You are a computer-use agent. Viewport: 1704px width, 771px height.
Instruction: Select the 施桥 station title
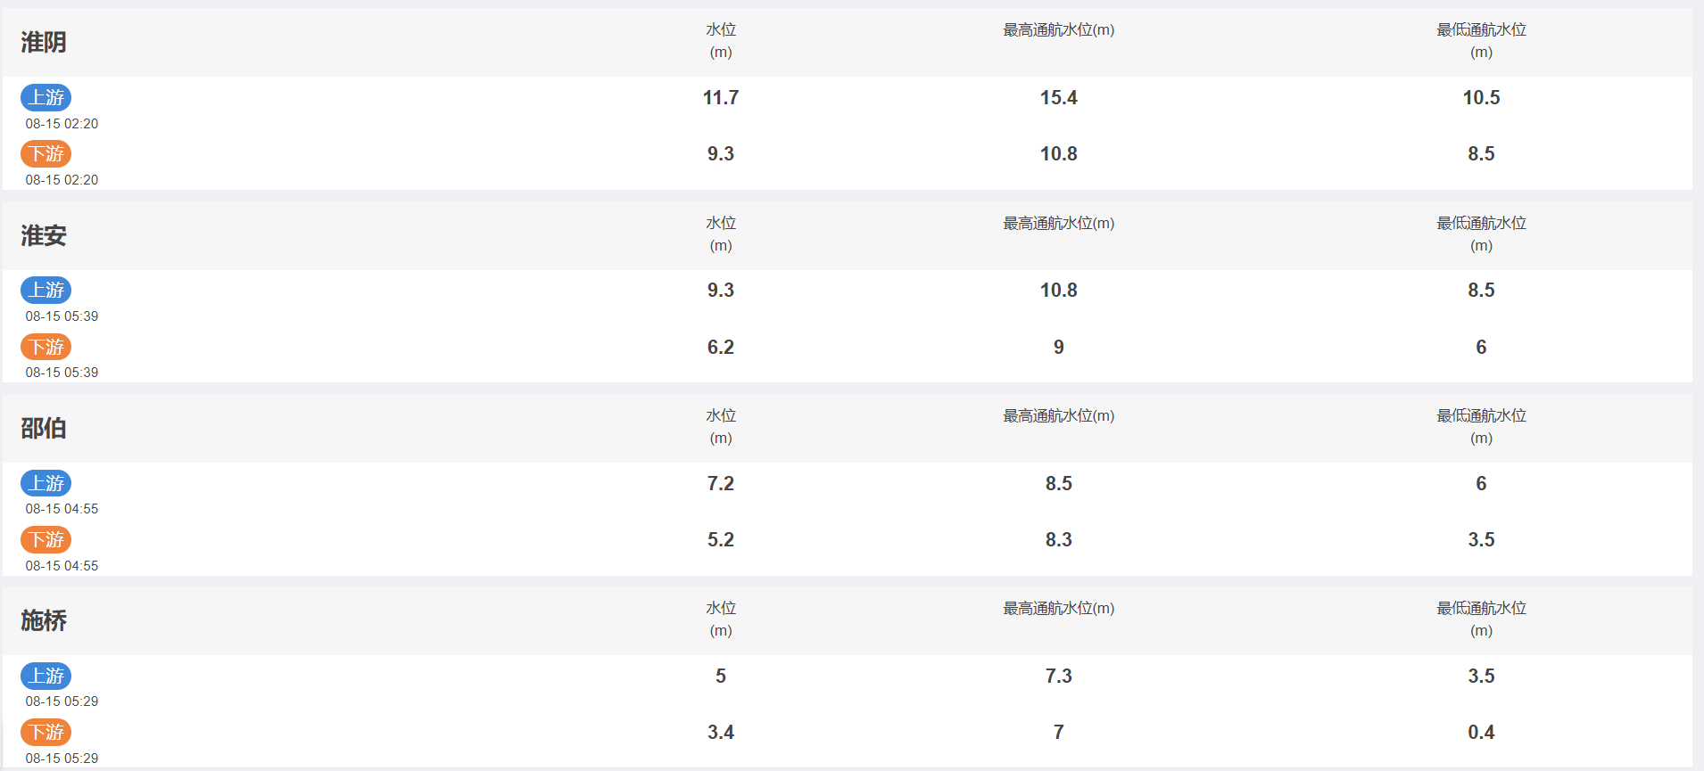[44, 620]
